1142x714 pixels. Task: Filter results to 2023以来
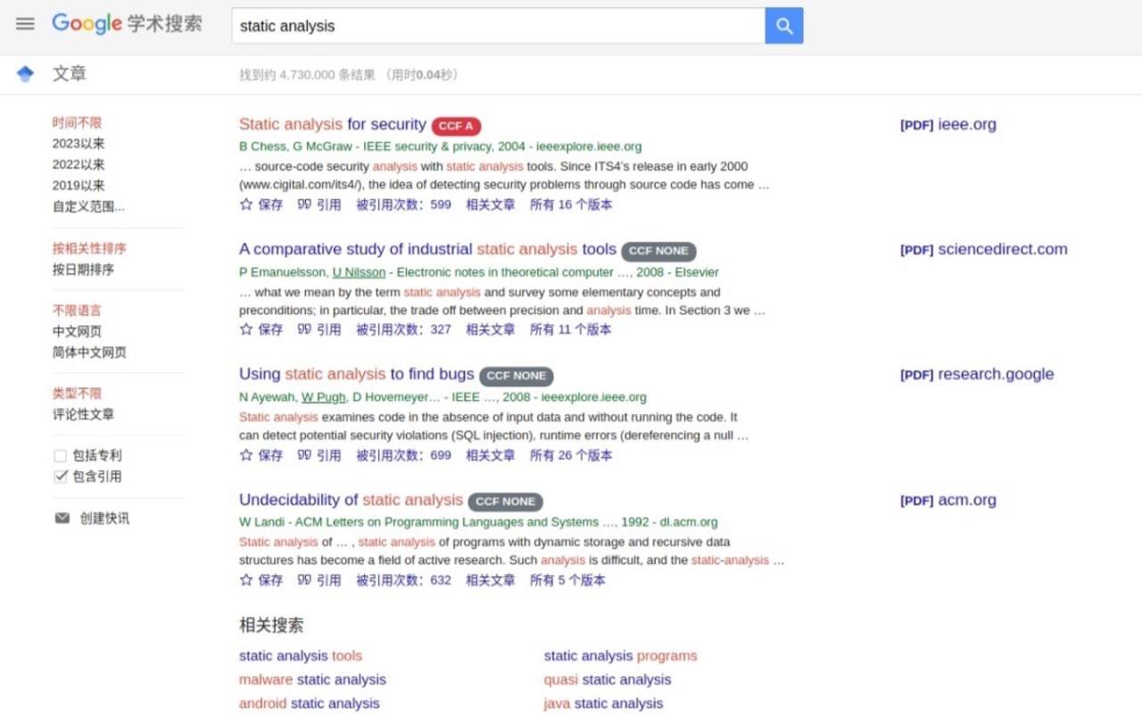[79, 144]
